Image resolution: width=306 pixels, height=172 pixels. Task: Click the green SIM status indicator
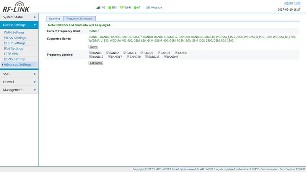pos(110,8)
